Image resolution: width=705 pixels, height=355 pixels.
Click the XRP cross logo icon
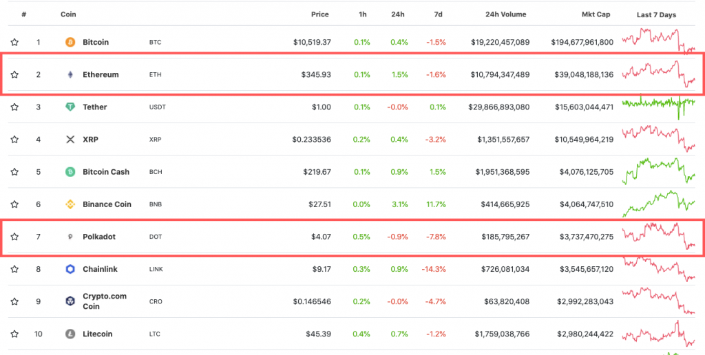pyautogui.click(x=70, y=139)
